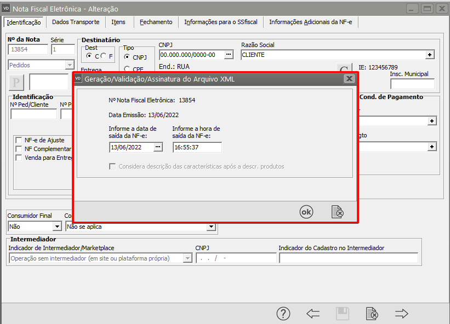Open the help question mark icon
Image resolution: width=450 pixels, height=324 pixels.
(x=283, y=314)
